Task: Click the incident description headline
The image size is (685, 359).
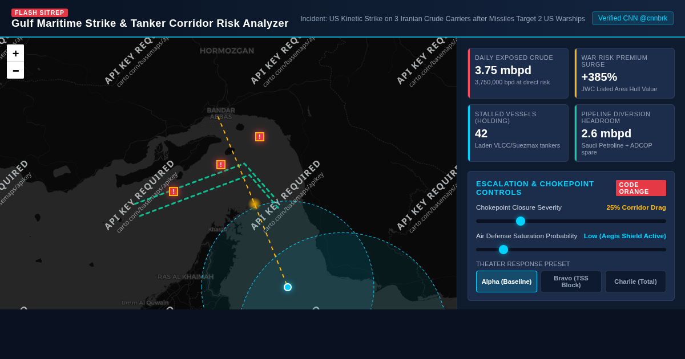Action: [442, 19]
